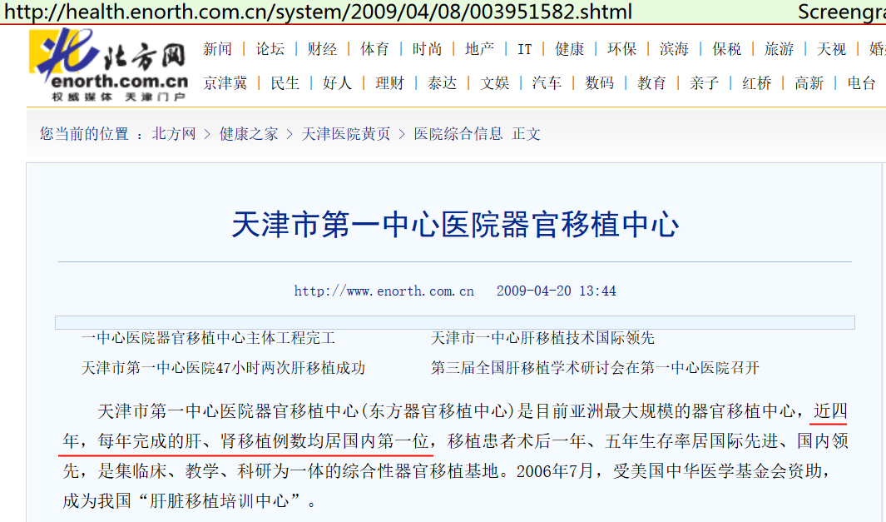The height and width of the screenshot is (522, 886).
Task: Click the 北方网 enorth.com.cn logo
Action: click(108, 65)
